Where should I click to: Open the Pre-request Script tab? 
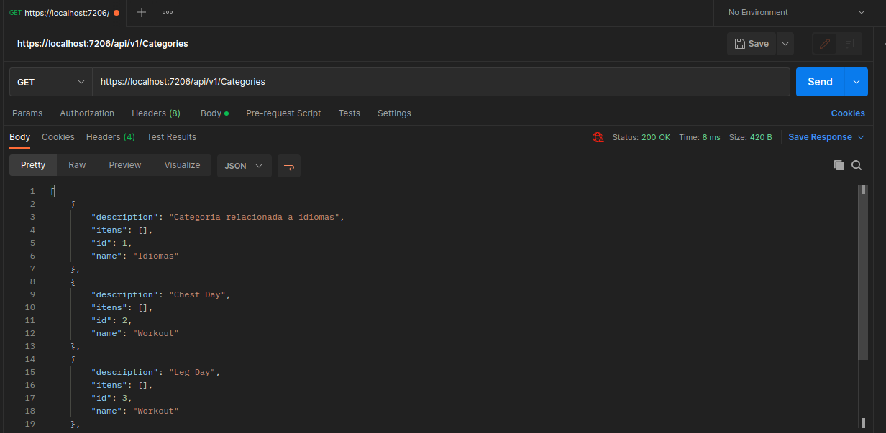(283, 113)
